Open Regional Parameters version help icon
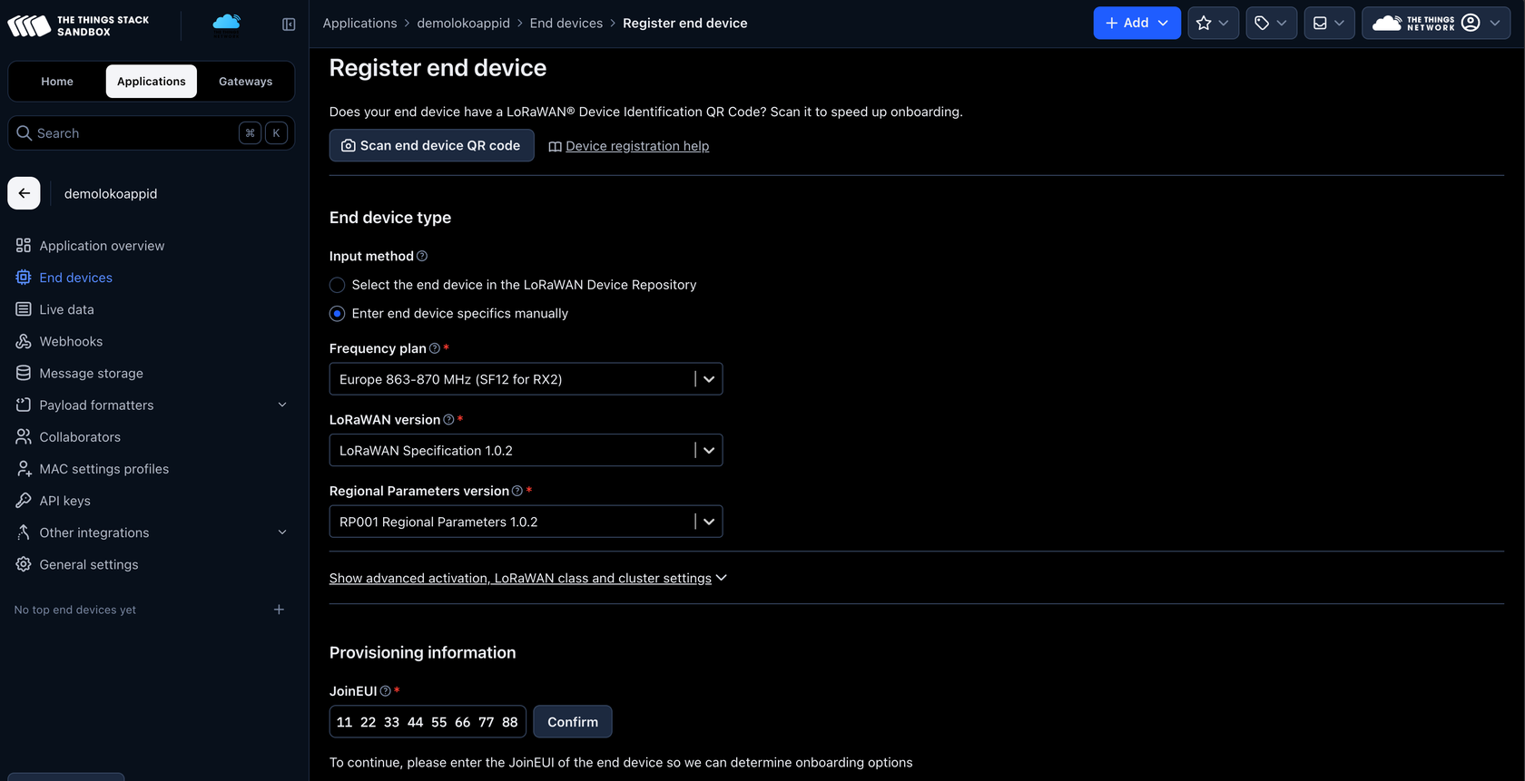Screen dimensions: 1525x781 517,491
